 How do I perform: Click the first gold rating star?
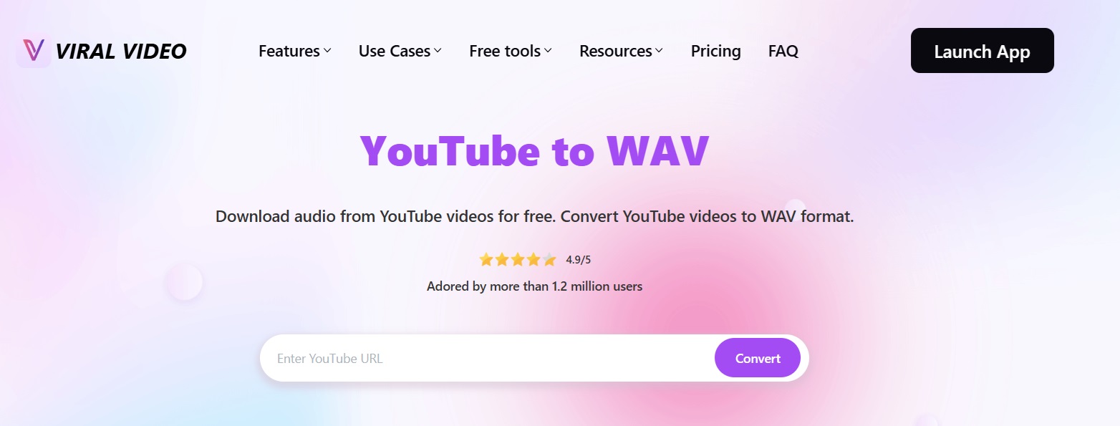[x=486, y=259]
